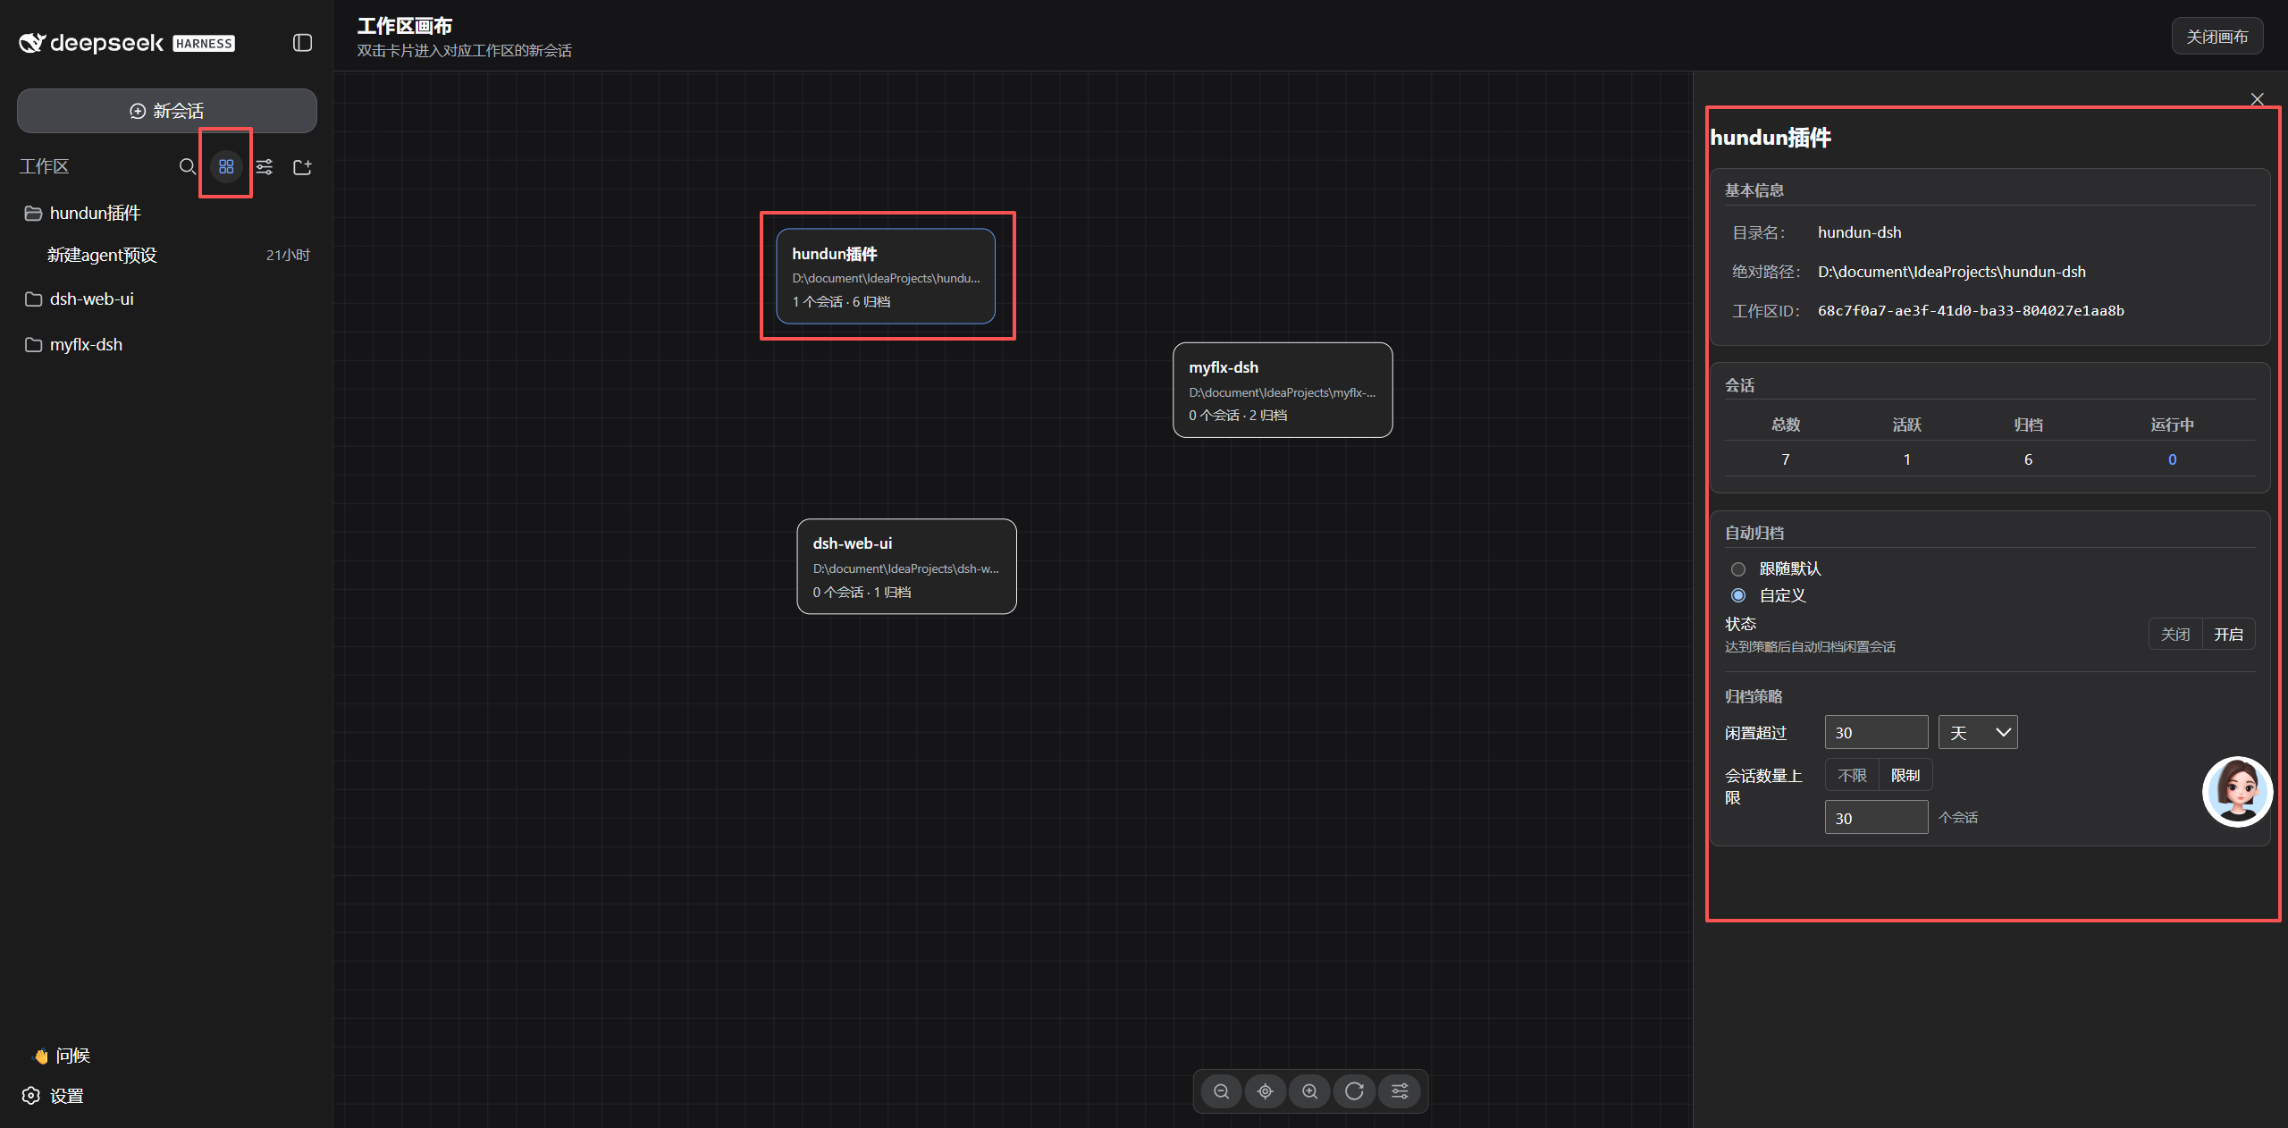The image size is (2288, 1128).
Task: Click the 21小时 timestamp
Action: 288,255
